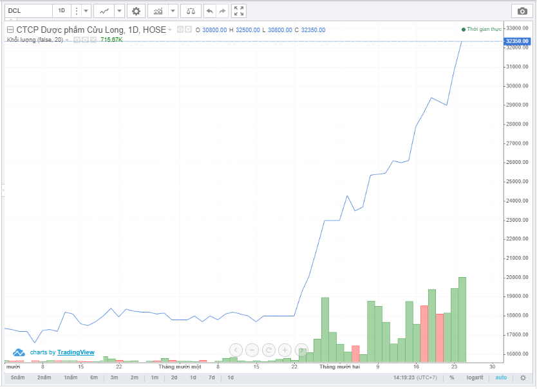Click the Tháng mười một axis label
Viewport: 537px width, 389px height.
point(180,366)
